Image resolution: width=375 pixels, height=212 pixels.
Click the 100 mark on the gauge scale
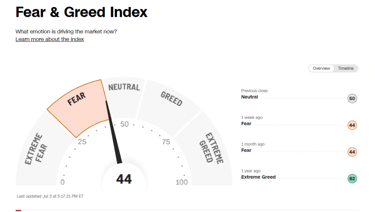[182, 182]
